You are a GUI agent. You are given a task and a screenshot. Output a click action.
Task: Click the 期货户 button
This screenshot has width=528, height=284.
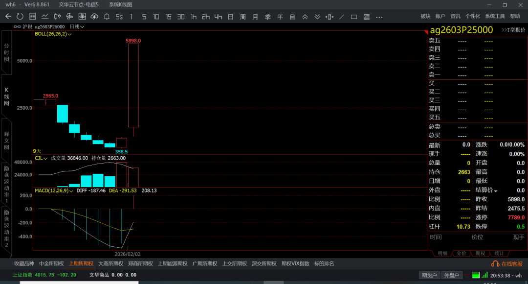pyautogui.click(x=429, y=275)
